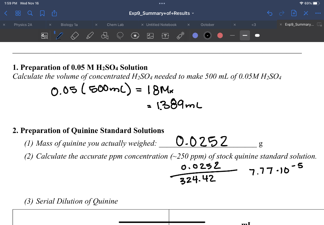This screenshot has height=225, width=324.
Task: Open the Shapes tool
Action: click(104, 35)
